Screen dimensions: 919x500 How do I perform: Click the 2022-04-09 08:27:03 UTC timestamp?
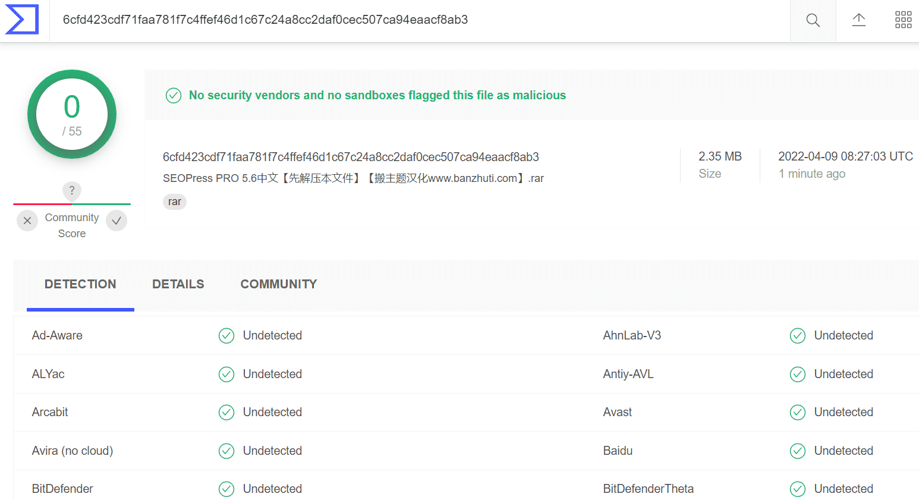[845, 156]
